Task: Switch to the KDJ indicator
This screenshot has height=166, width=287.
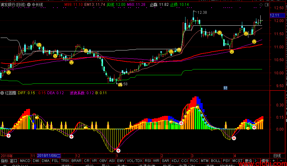Action: [x=175, y=161]
